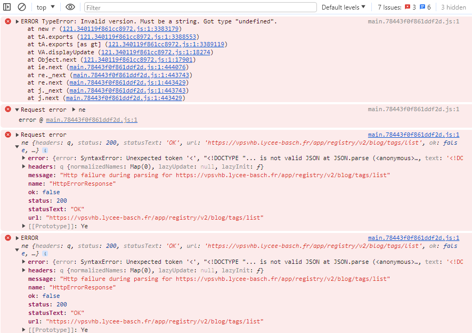Viewport: 472px width, 333px height.
Task: Open the Default levels dropdown
Action: 344,7
